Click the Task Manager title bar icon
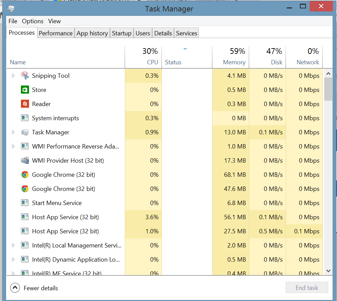The height and width of the screenshot is (301, 337). (11, 8)
